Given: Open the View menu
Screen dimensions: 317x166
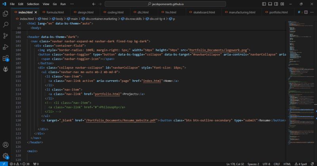Looking at the screenshot, I should click(46, 4).
